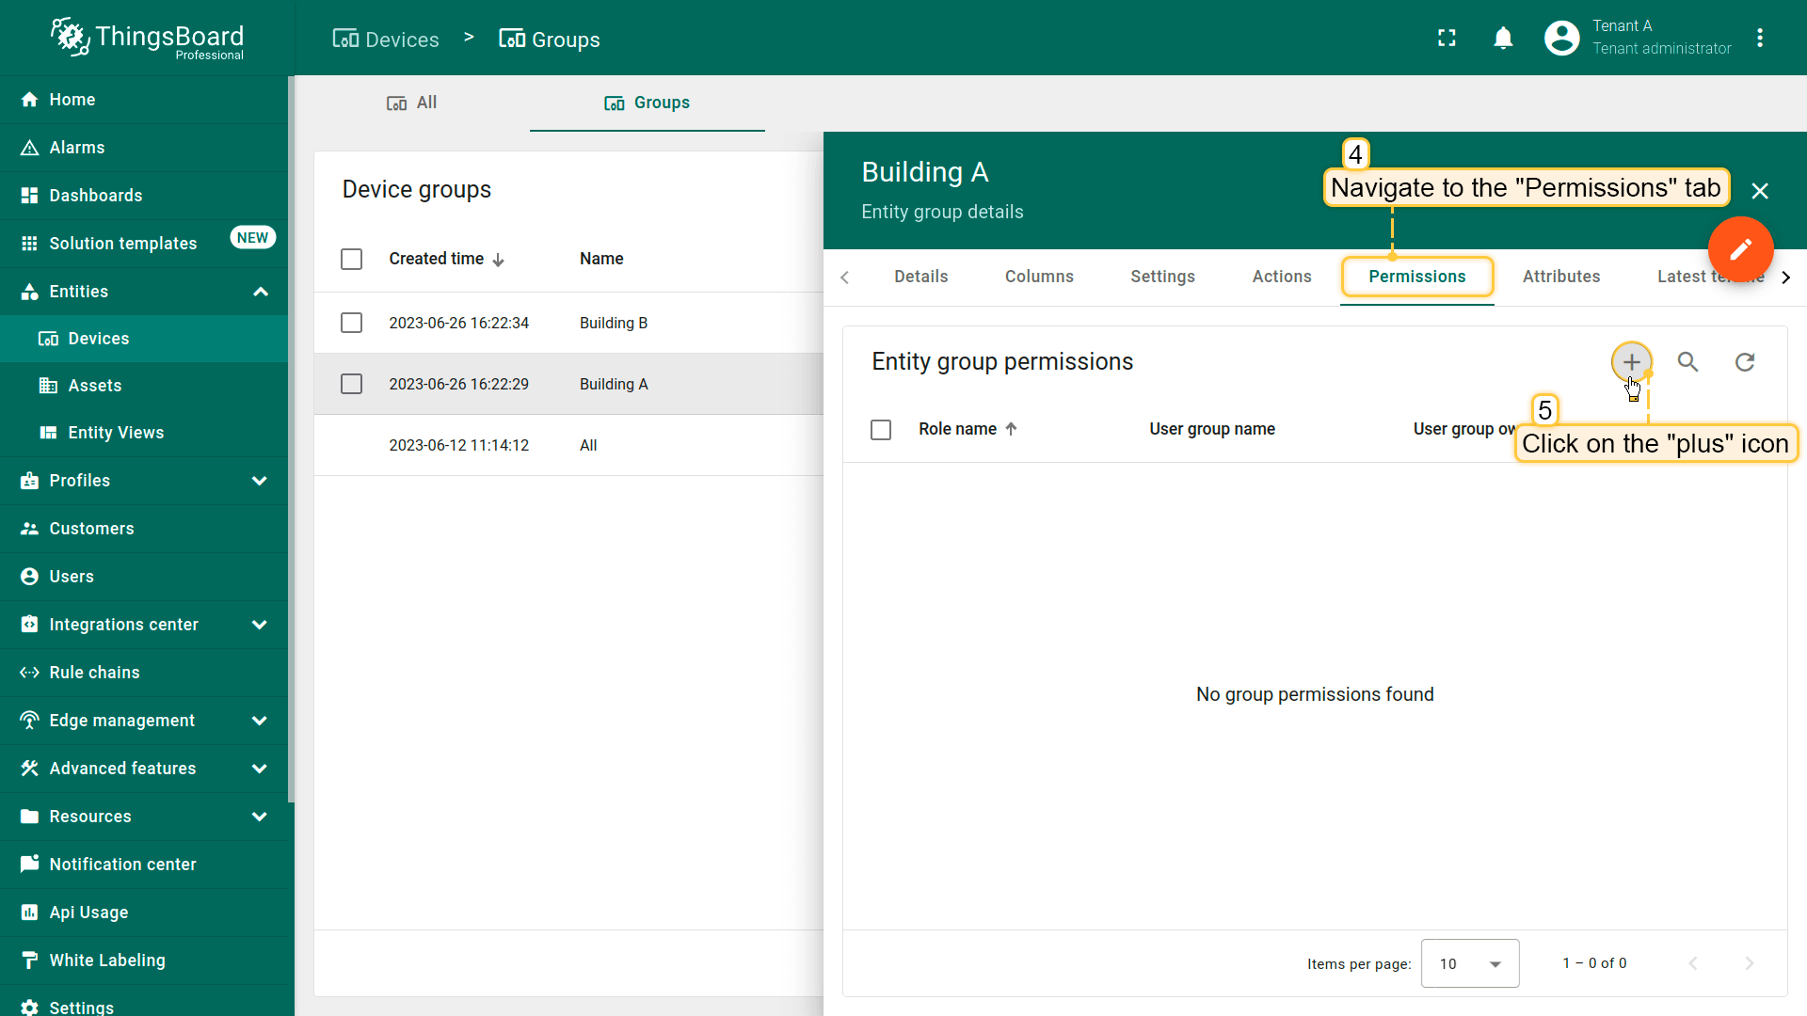Expand the Profiles sidebar section
Screen dimensions: 1807x1016
coord(260,481)
